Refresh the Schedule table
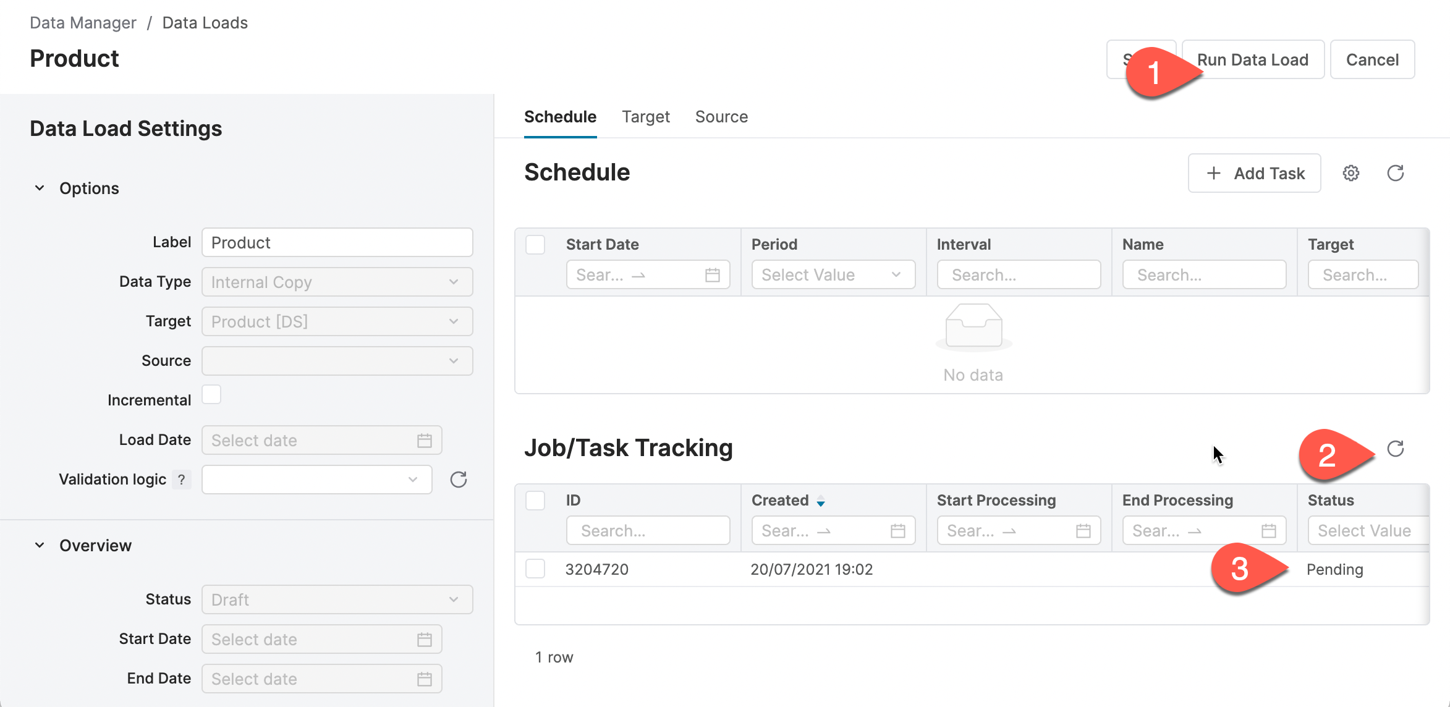1450x707 pixels. [x=1395, y=173]
